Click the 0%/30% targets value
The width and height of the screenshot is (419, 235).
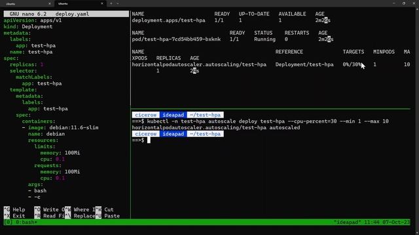(x=352, y=65)
